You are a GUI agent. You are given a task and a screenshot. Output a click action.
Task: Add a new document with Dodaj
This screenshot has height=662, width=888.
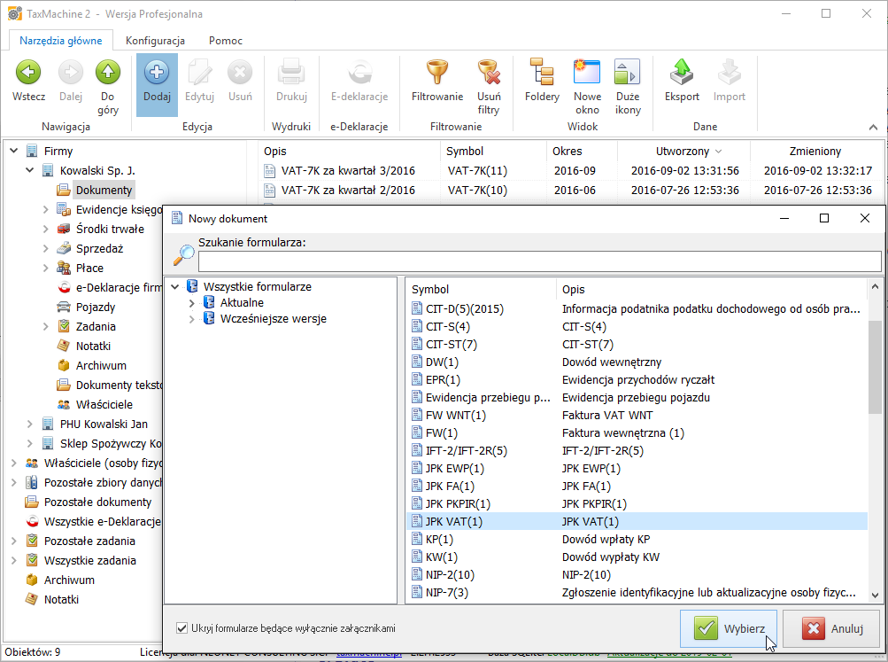pyautogui.click(x=157, y=85)
